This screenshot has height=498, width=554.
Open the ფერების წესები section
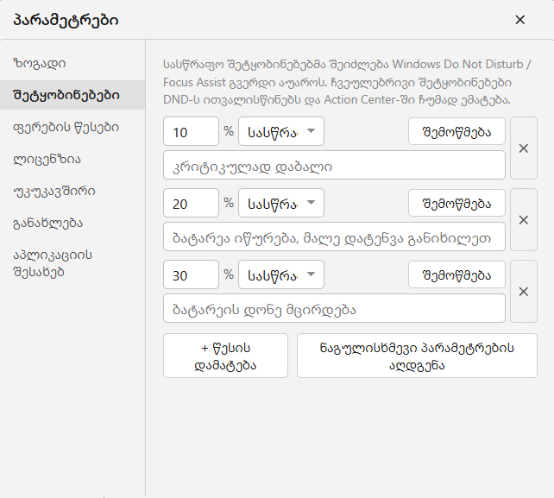(x=72, y=127)
